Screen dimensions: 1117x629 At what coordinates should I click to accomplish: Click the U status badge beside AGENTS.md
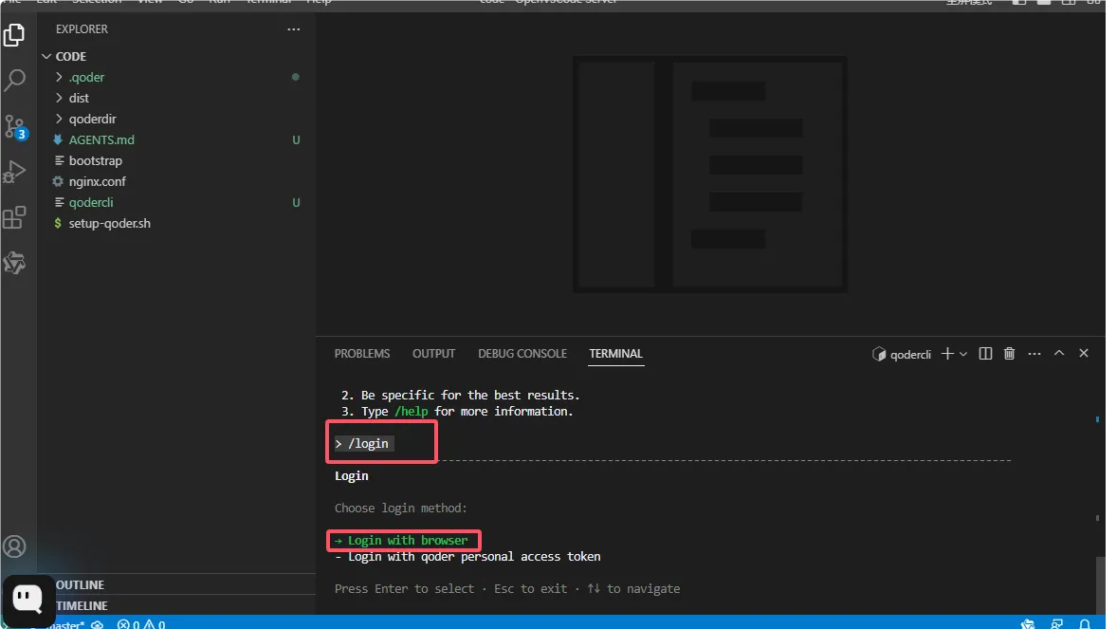296,139
